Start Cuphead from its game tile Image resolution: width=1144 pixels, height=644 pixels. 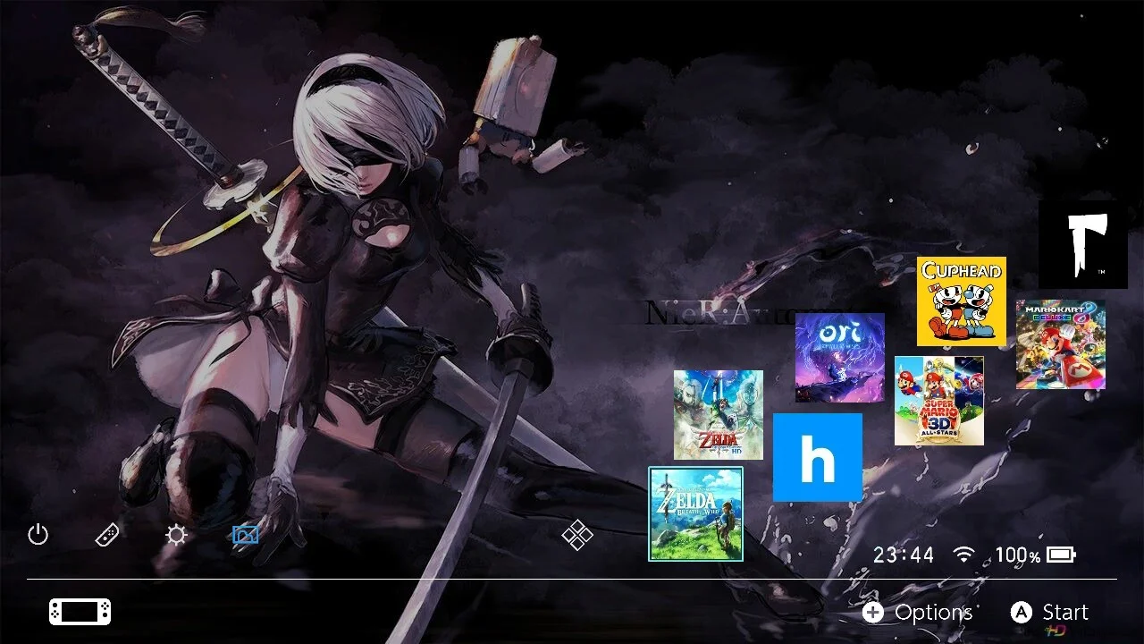pos(961,301)
